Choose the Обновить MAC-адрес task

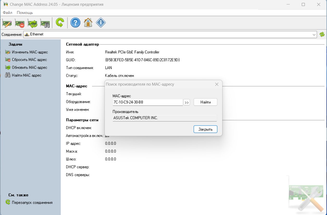pos(30,68)
